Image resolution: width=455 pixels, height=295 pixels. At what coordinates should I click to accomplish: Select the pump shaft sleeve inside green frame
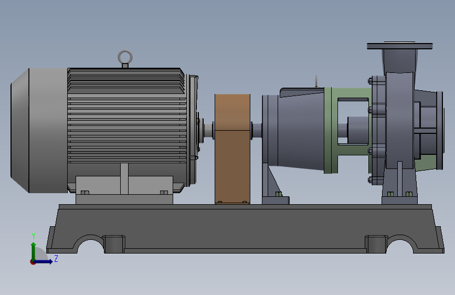pos(357,130)
